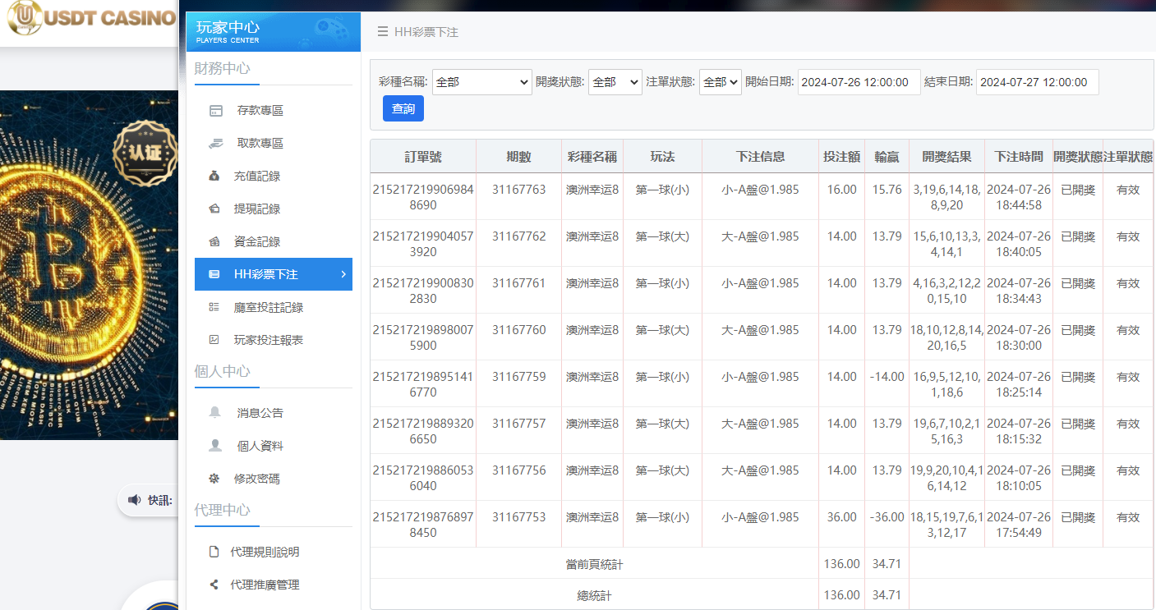
Task: Toggle the sidebar with hamburger icon
Action: tap(383, 32)
